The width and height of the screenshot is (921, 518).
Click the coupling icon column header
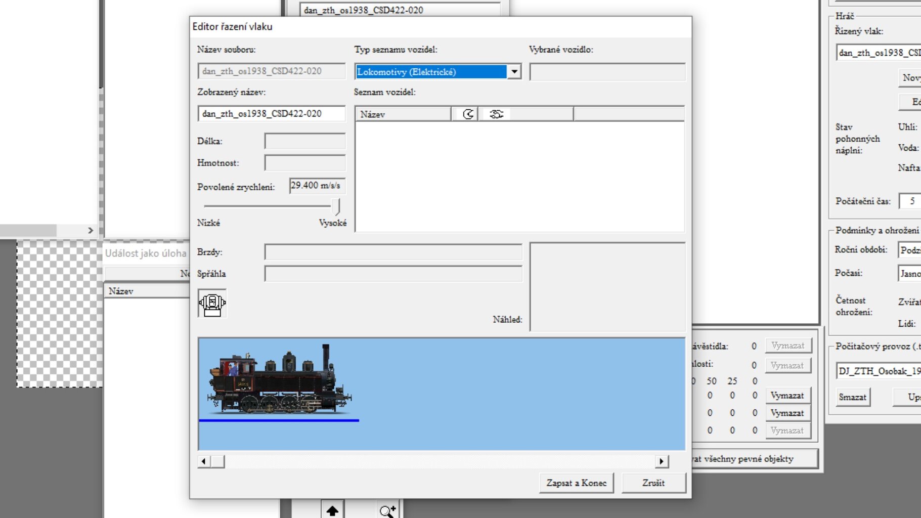[x=496, y=114]
